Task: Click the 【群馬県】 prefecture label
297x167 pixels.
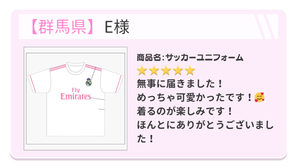Action: point(62,27)
